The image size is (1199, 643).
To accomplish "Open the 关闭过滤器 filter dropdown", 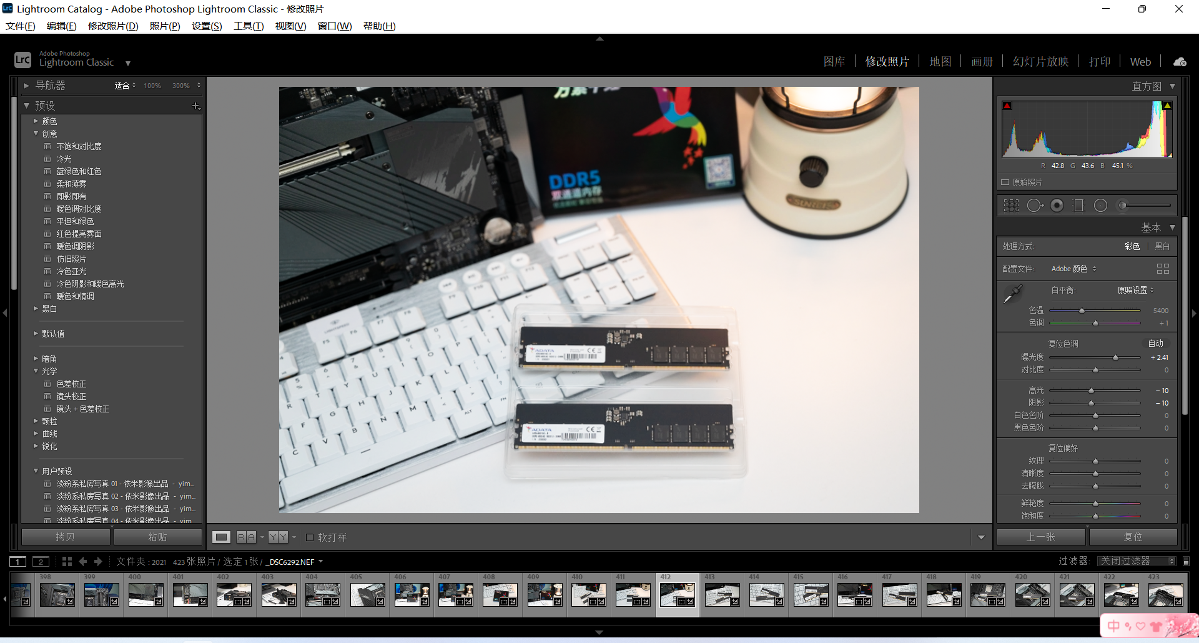I will tap(1137, 561).
